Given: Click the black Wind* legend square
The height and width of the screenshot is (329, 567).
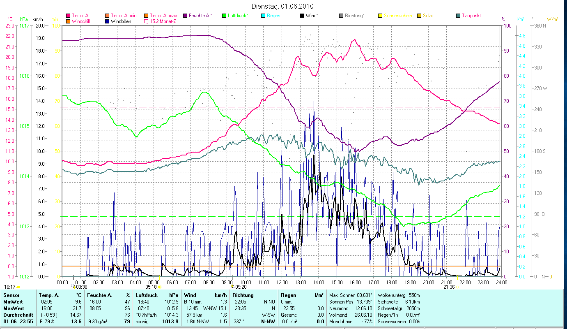Looking at the screenshot, I should (302, 16).
